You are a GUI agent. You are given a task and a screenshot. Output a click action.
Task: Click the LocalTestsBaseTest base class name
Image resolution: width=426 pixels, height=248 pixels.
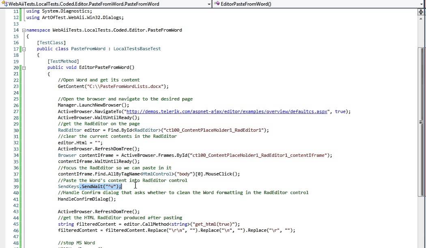tap(137, 49)
